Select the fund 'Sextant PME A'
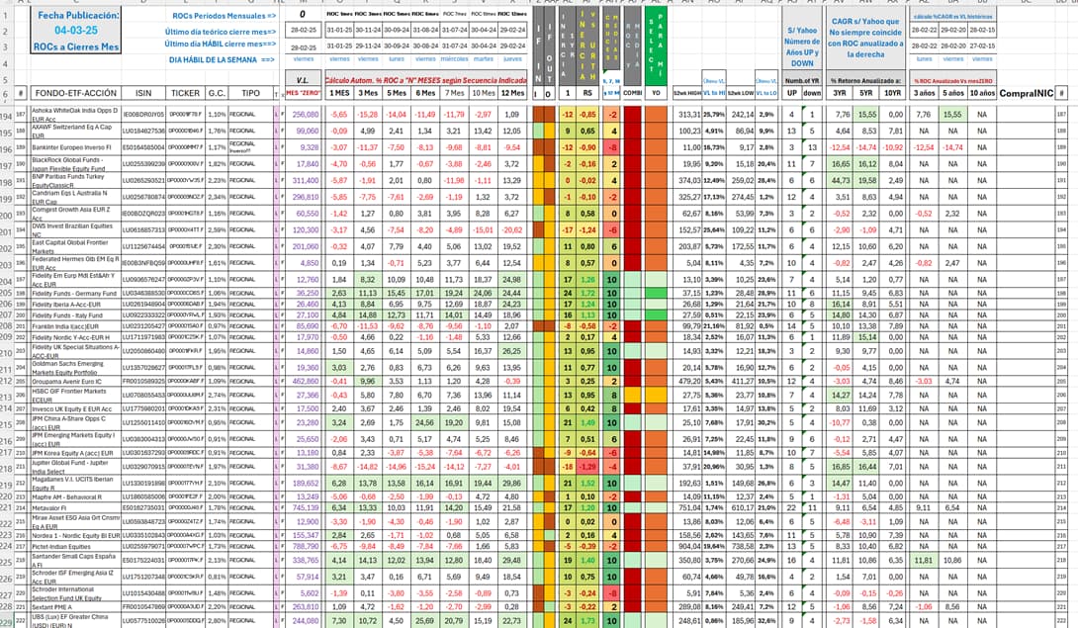1078x628 pixels. click(50, 606)
